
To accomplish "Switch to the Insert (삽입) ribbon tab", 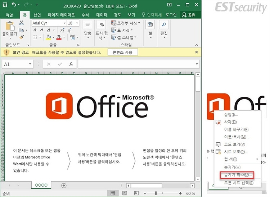I will 37,15.
